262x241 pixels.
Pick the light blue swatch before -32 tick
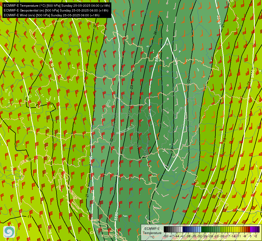click(x=200, y=229)
